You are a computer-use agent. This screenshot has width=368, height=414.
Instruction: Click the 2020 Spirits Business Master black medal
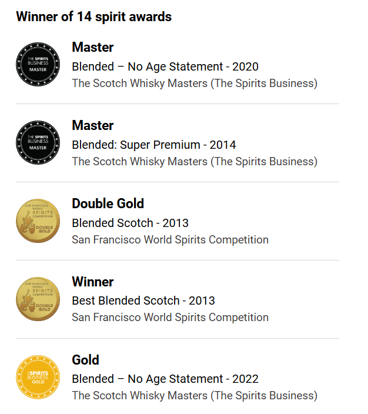[x=38, y=64]
